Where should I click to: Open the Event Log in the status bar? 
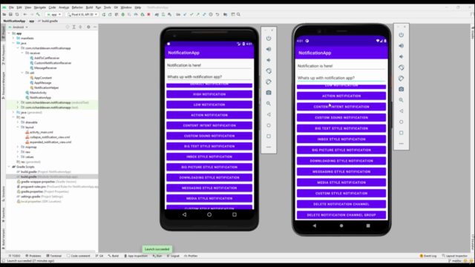(x=428, y=256)
